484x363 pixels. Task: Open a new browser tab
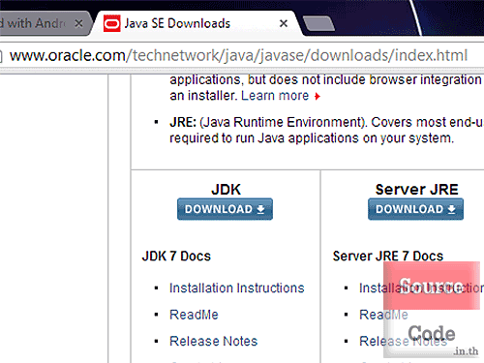(319, 24)
